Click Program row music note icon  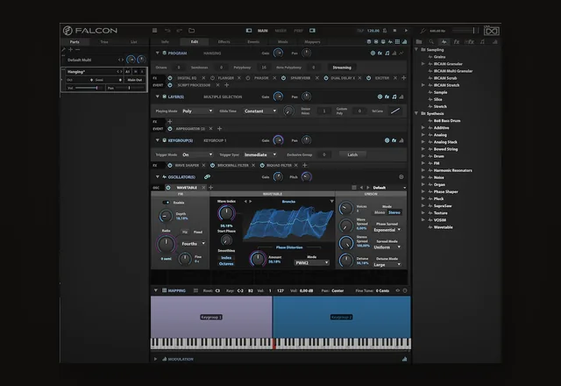pos(387,53)
